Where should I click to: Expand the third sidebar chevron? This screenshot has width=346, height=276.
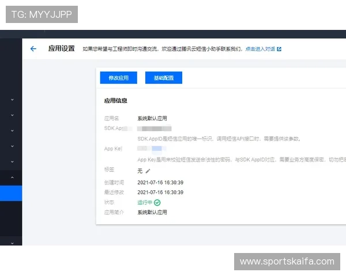pyautogui.click(x=12, y=131)
